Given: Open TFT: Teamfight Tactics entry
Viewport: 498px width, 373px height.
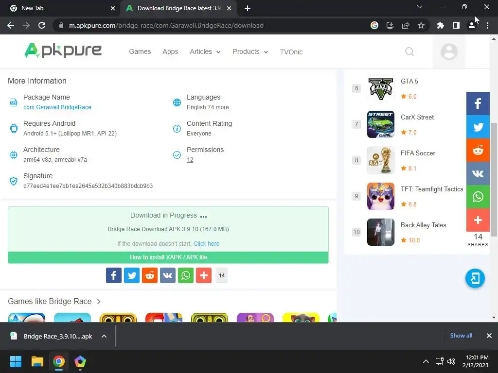Looking at the screenshot, I should 432,189.
